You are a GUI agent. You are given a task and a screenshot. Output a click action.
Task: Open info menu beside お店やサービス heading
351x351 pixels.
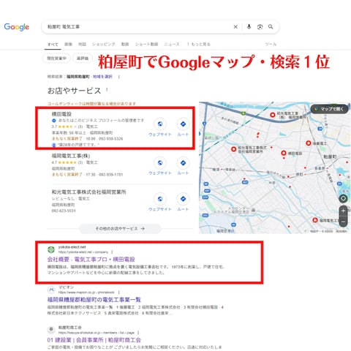pyautogui.click(x=107, y=90)
